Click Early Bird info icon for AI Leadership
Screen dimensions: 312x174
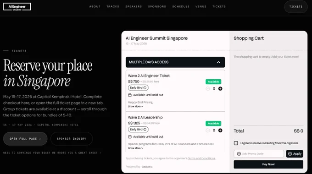pyautogui.click(x=145, y=130)
